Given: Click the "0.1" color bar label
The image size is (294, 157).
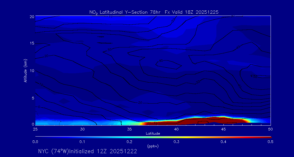Looking at the screenshot, I should [x=82, y=142].
